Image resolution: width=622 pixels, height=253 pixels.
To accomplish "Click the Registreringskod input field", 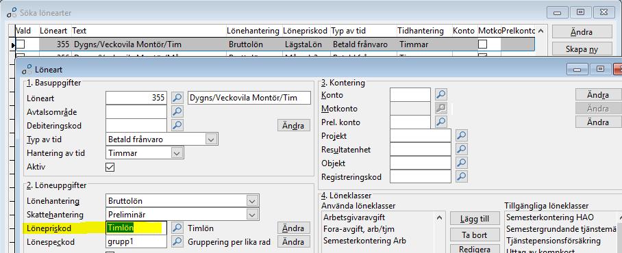I will click(421, 176).
